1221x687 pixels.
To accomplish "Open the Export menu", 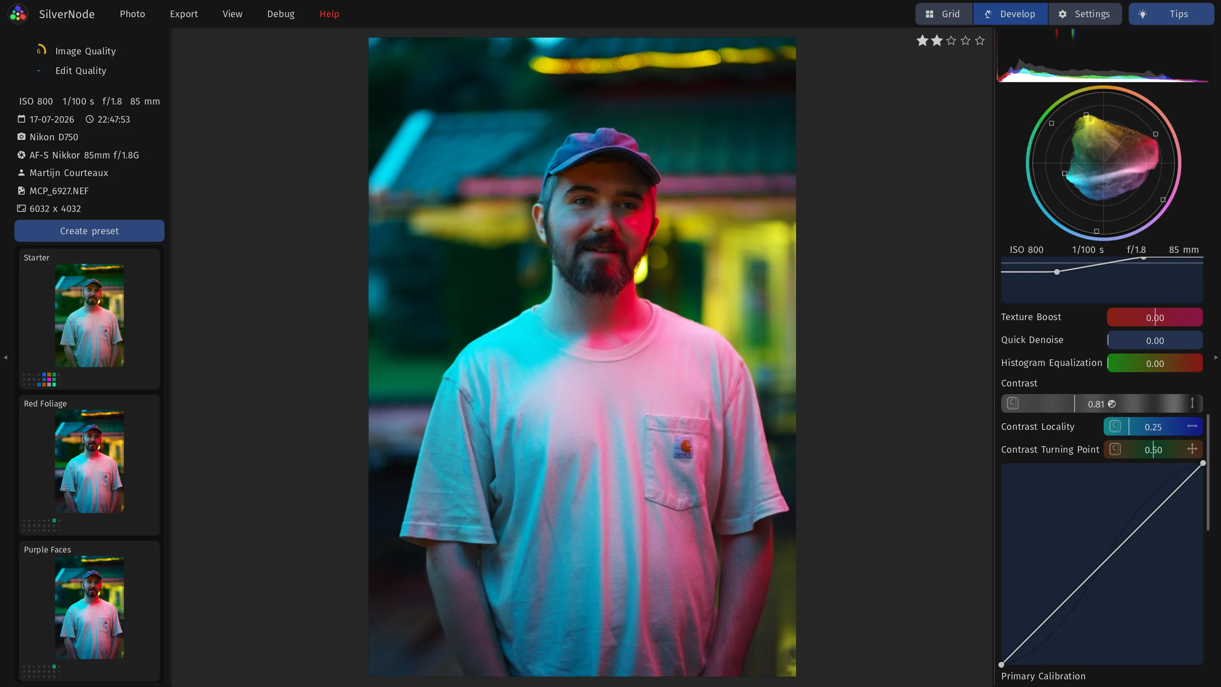I will [x=184, y=14].
